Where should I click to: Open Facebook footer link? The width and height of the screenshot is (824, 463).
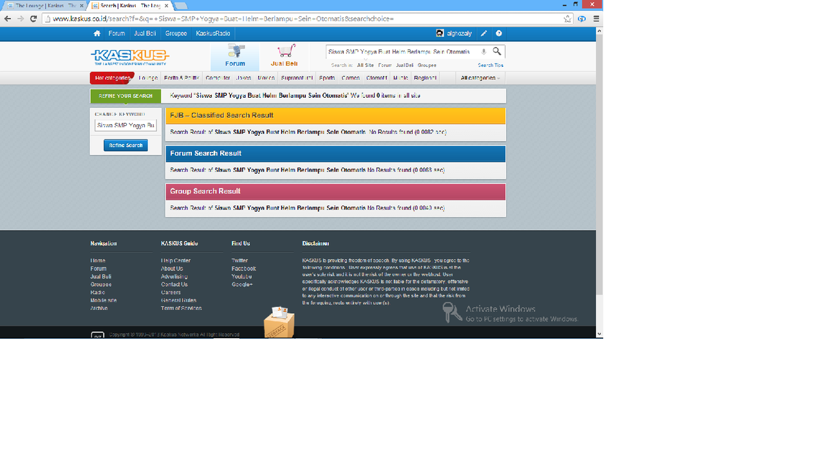coord(243,269)
